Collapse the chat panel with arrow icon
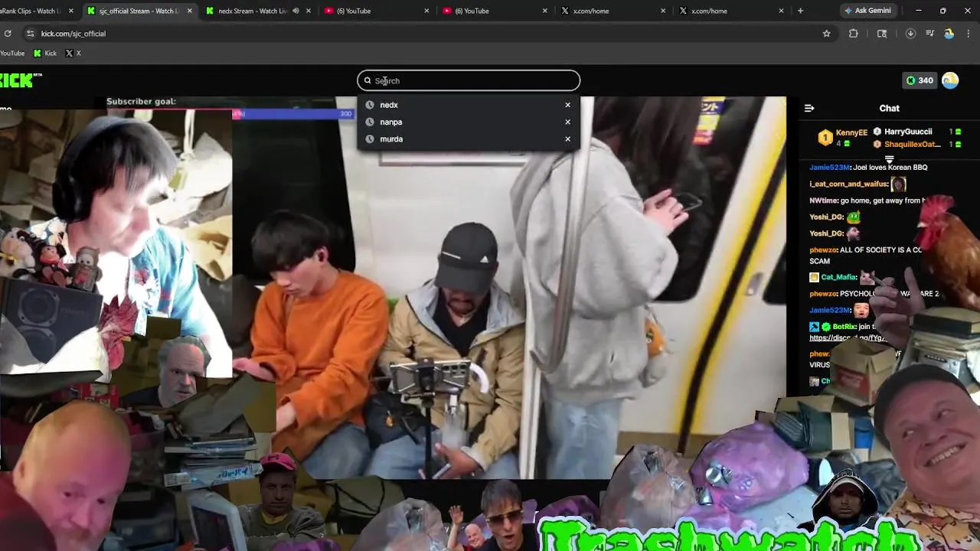The width and height of the screenshot is (980, 551). pos(809,108)
